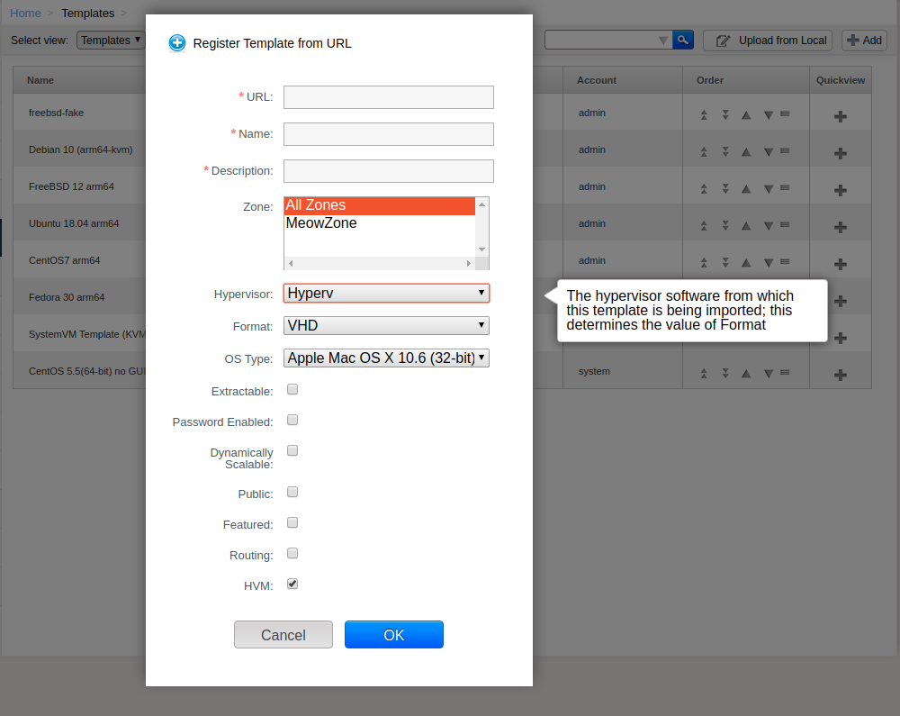900x716 pixels.
Task: Open quickview for CentOS7 arm64 row
Action: 841,264
